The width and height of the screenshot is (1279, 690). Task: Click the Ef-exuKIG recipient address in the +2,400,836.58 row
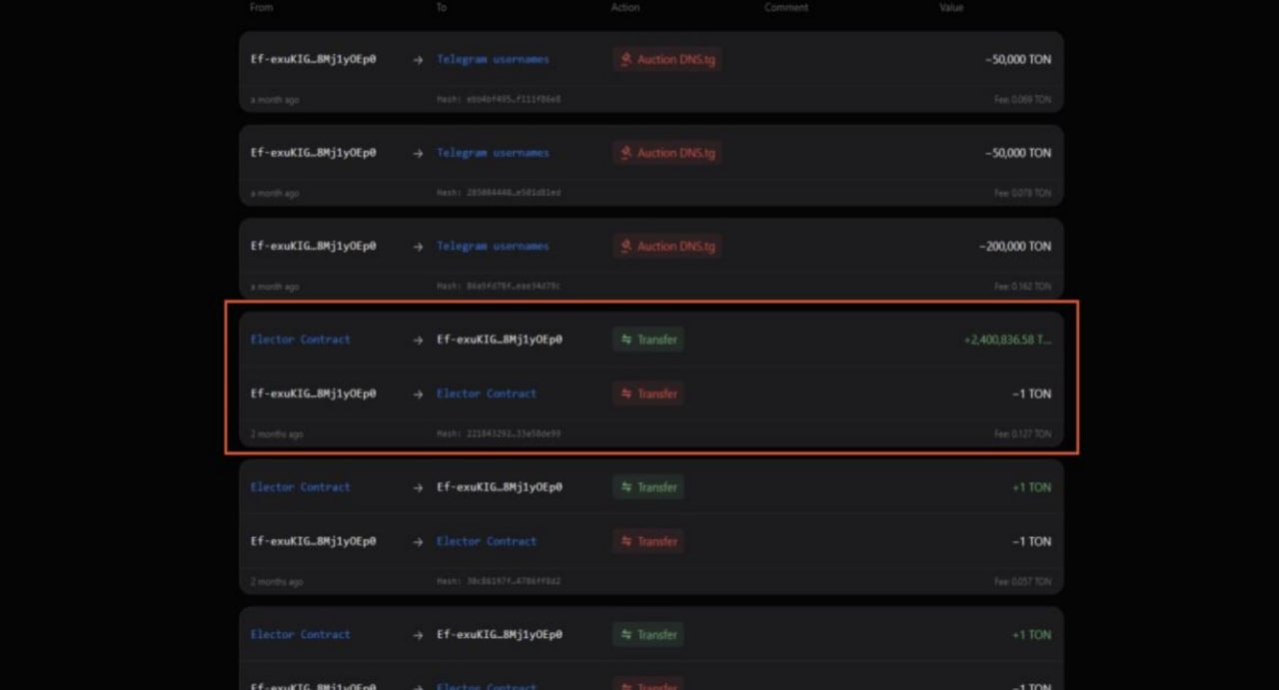point(499,340)
